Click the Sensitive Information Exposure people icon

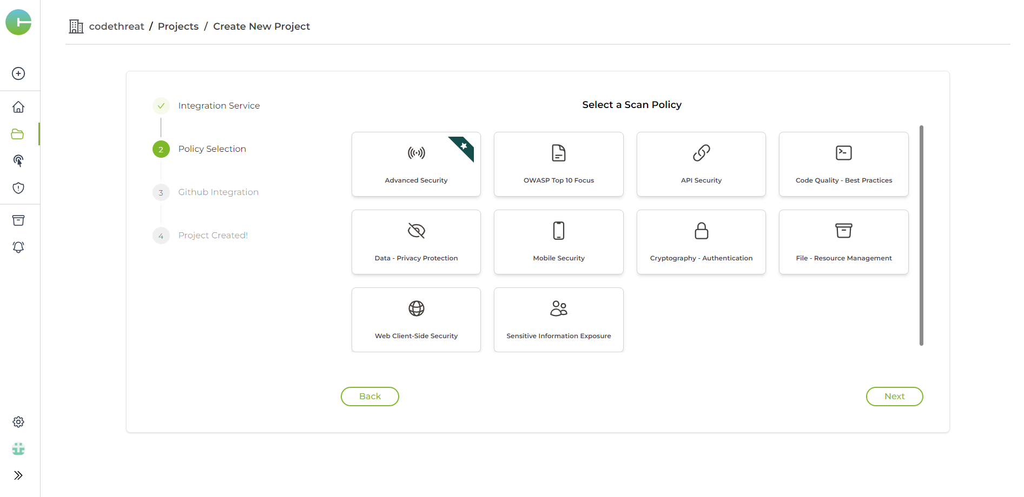(x=559, y=308)
